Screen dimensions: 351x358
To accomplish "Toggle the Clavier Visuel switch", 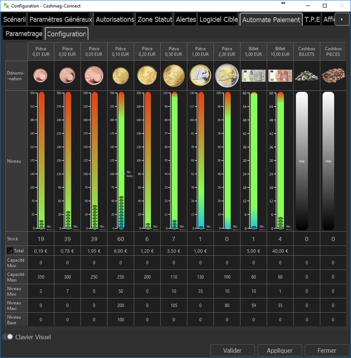I will coord(8,337).
